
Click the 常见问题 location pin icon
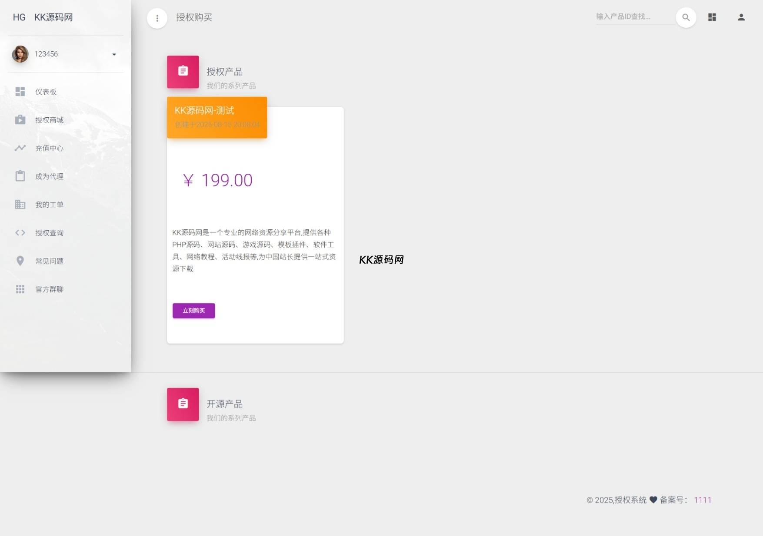pos(20,261)
